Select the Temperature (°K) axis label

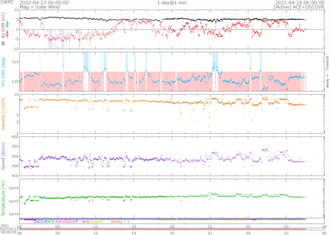coord(4,199)
